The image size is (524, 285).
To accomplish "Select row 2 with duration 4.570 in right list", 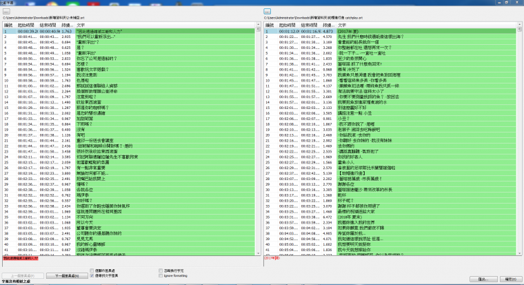I will pos(390,37).
